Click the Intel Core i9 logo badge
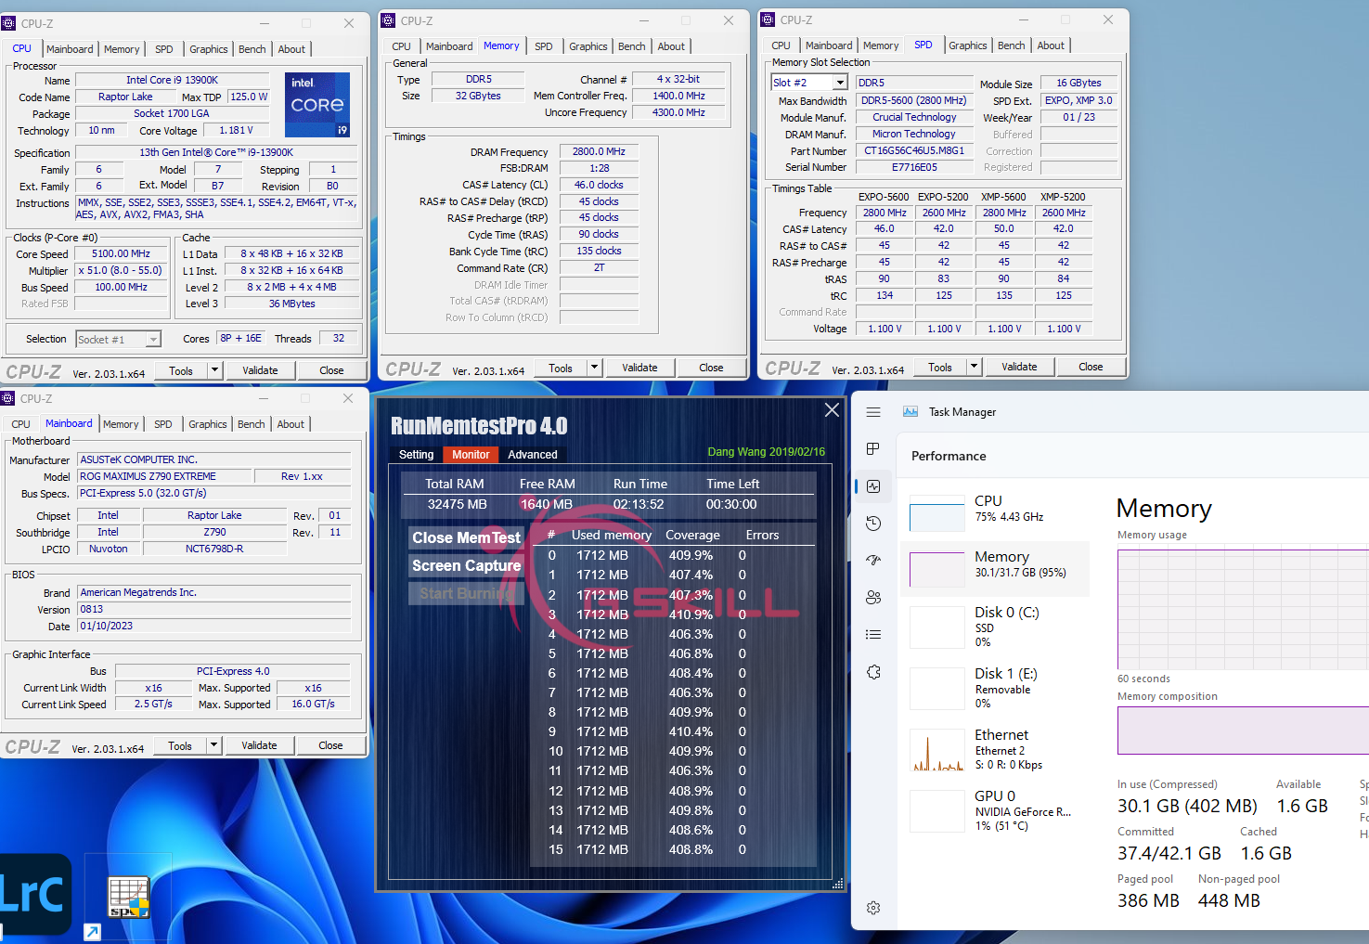The width and height of the screenshot is (1369, 944). click(317, 105)
